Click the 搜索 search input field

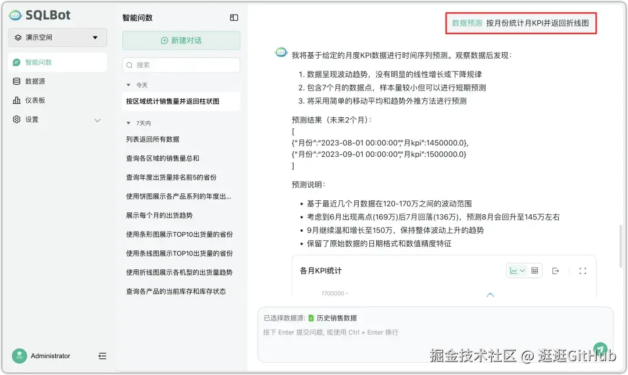180,65
